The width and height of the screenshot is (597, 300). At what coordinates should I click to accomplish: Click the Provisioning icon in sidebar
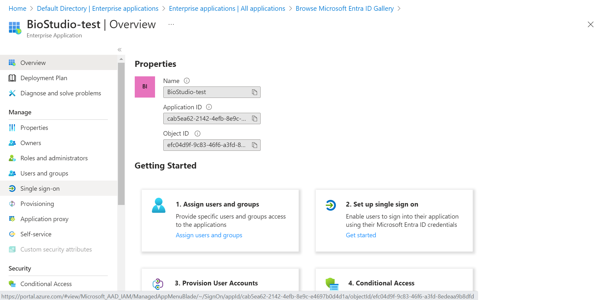[x=12, y=204]
